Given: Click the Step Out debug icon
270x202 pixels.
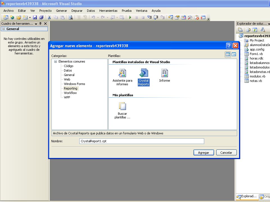Looking at the screenshot, I should click(x=162, y=17).
